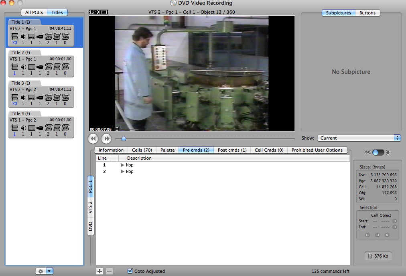Viewport: 406px width, 276px height.
Task: Open the gear action menu dropdown arrow
Action: coord(49,271)
